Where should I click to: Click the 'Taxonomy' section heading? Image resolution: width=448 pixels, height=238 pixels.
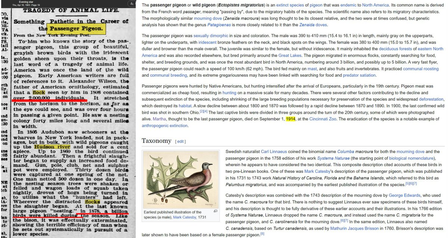coord(157,141)
